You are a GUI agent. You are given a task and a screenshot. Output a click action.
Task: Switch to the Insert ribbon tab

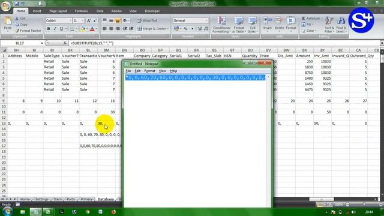point(37,11)
